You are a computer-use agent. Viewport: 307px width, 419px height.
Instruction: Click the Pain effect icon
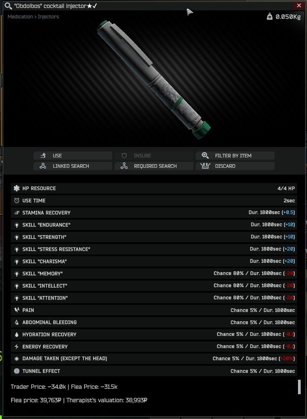tap(17, 310)
